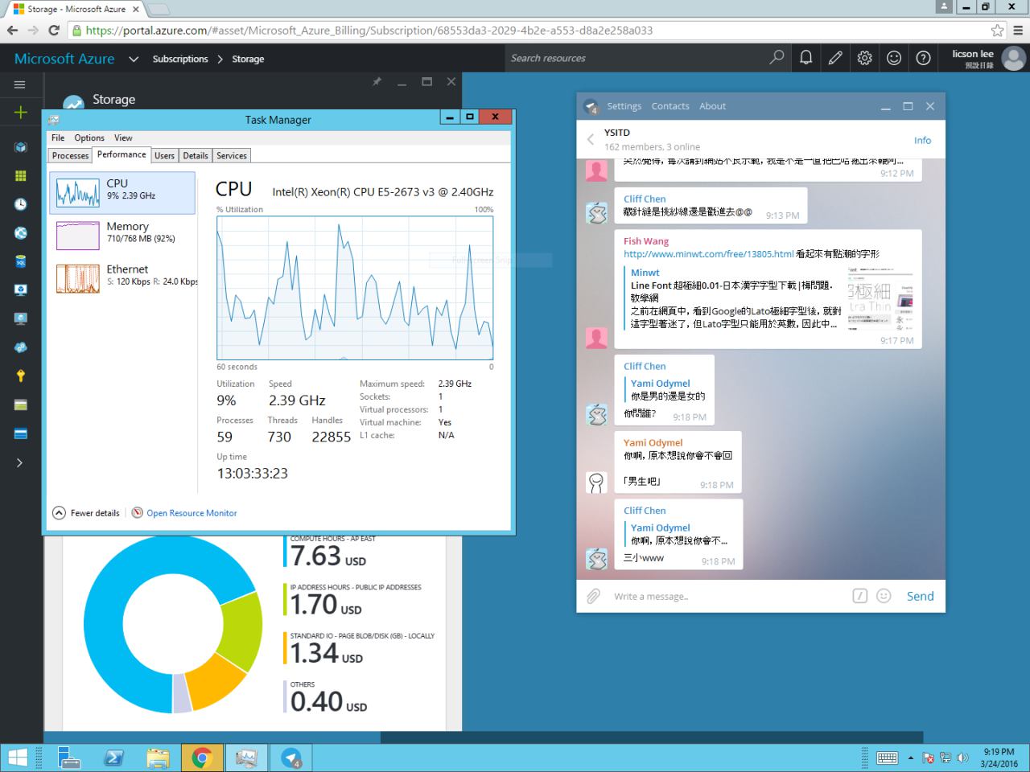Open All resources grid icon in Azure sidebar
Viewport: 1030px width, 772px height.
(x=20, y=176)
